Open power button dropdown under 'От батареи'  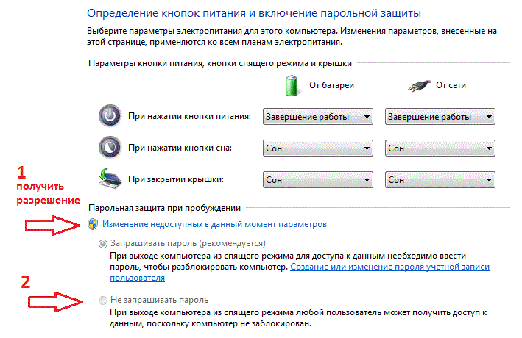[317, 117]
